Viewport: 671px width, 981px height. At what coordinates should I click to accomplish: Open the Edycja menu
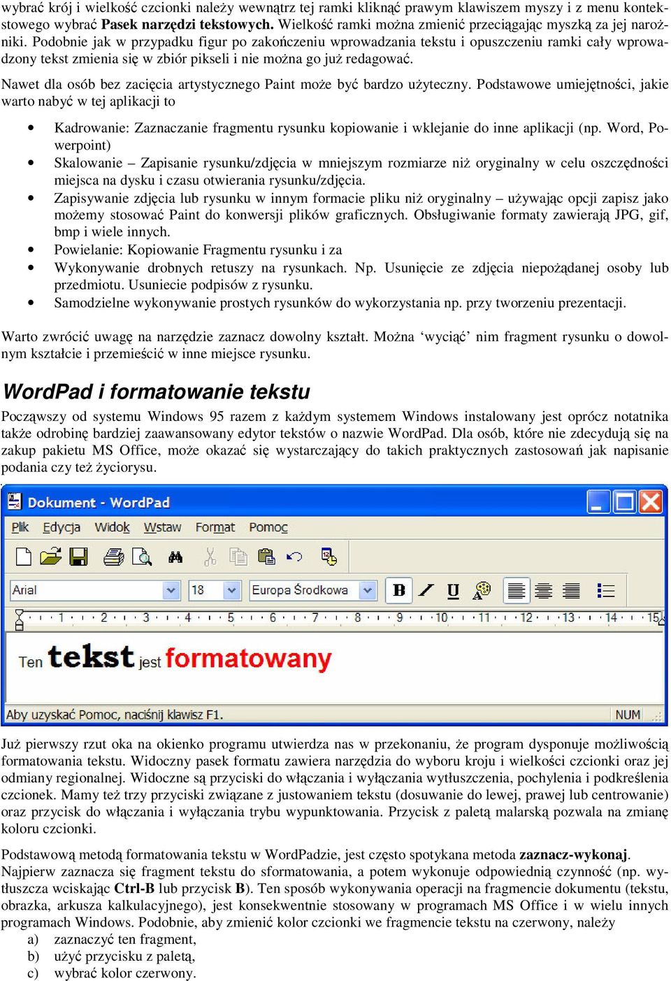[x=62, y=527]
